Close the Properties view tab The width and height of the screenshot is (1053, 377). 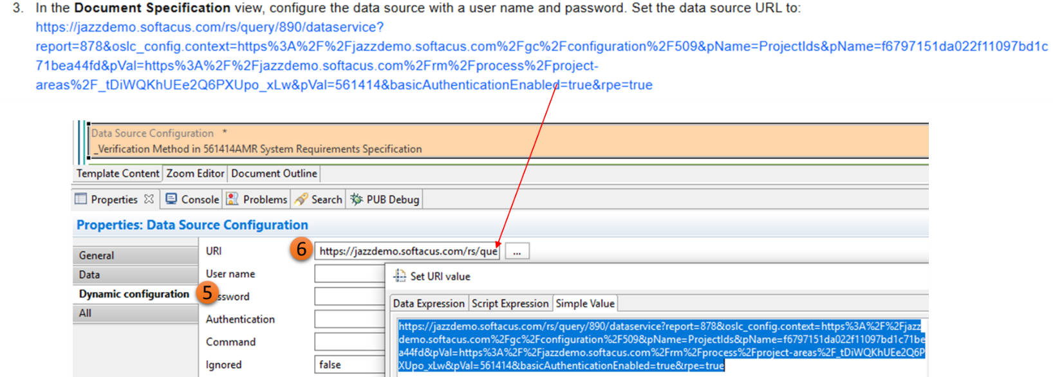149,199
